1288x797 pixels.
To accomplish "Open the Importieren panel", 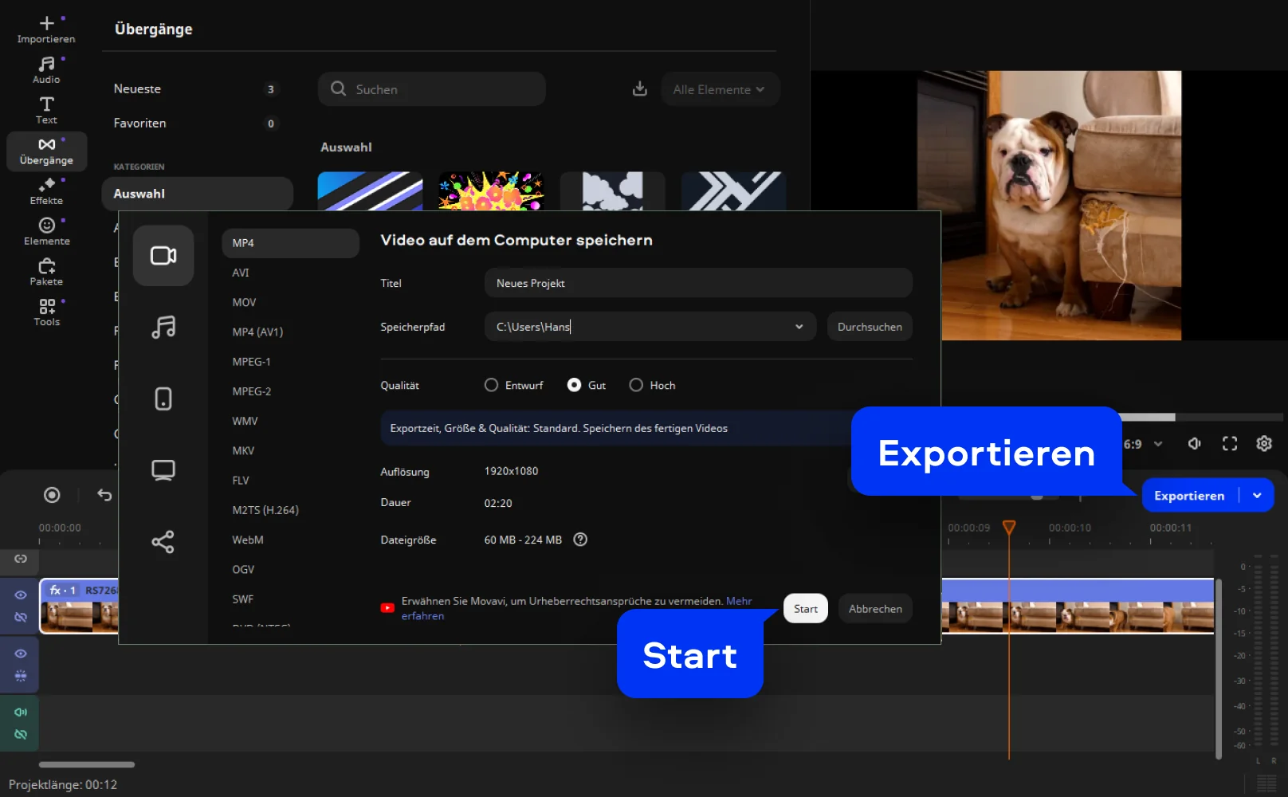I will tap(46, 29).
